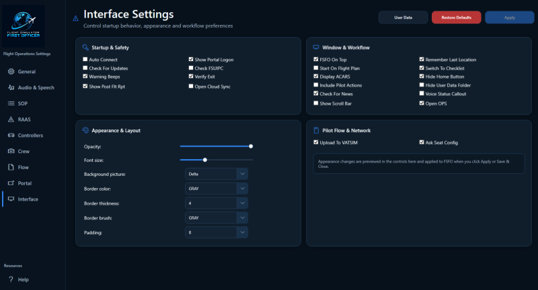Click the triangle icon beside Interface Settings title

(75, 18)
